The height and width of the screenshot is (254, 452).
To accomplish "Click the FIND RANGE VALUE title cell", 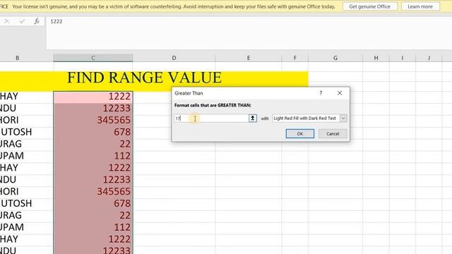I will click(x=144, y=78).
